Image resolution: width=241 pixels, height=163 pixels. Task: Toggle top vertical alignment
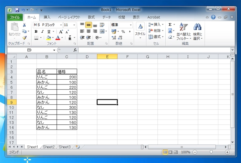coord(82,25)
